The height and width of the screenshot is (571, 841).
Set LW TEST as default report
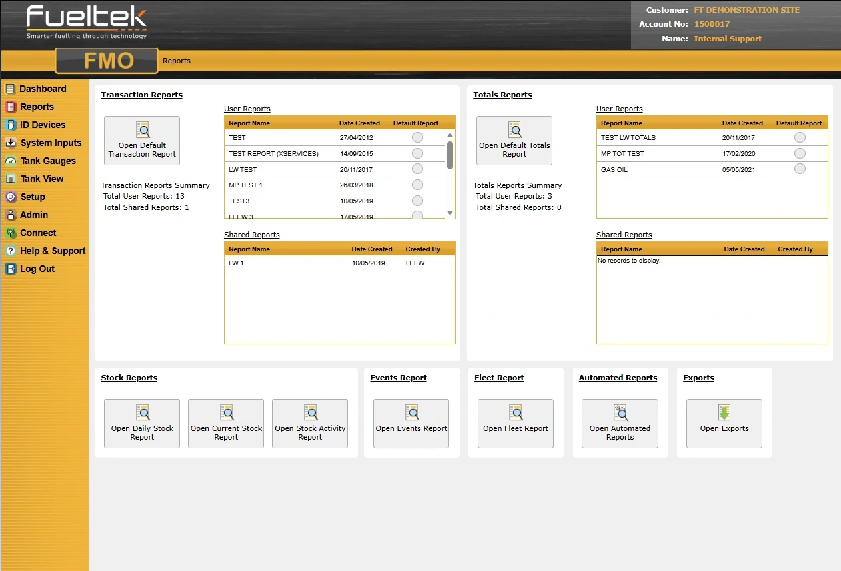[417, 169]
